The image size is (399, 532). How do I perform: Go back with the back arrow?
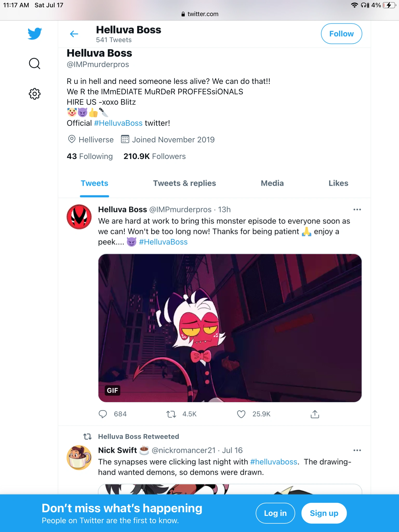pyautogui.click(x=74, y=34)
